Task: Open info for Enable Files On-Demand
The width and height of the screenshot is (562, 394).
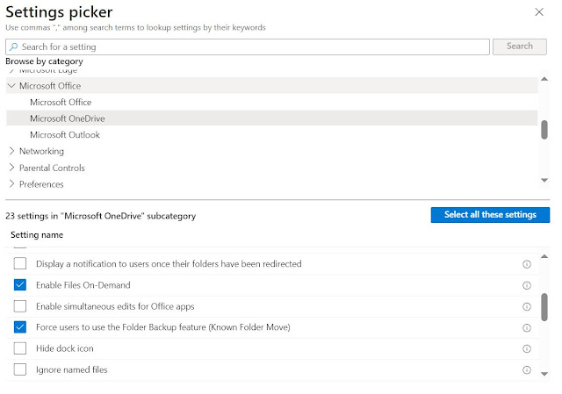Action: tap(527, 285)
